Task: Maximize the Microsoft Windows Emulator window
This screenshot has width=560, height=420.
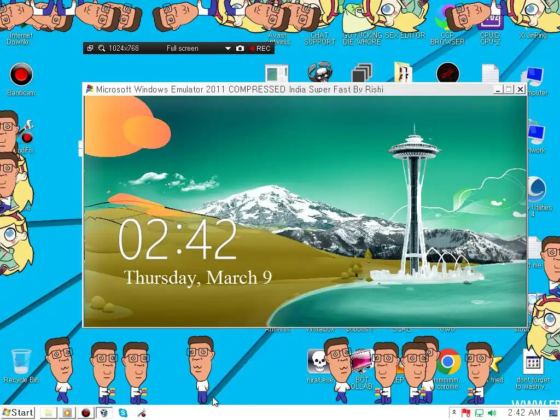Action: click(509, 89)
